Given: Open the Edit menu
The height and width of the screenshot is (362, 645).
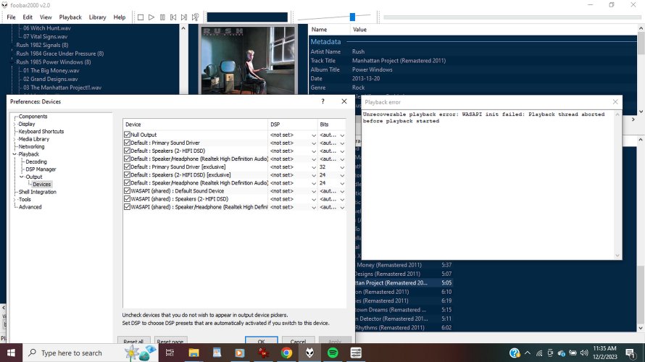Looking at the screenshot, I should coord(28,17).
